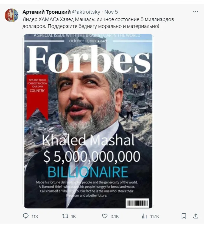Click the 1K reposts count
The height and width of the screenshot is (227, 204).
coord(74,217)
